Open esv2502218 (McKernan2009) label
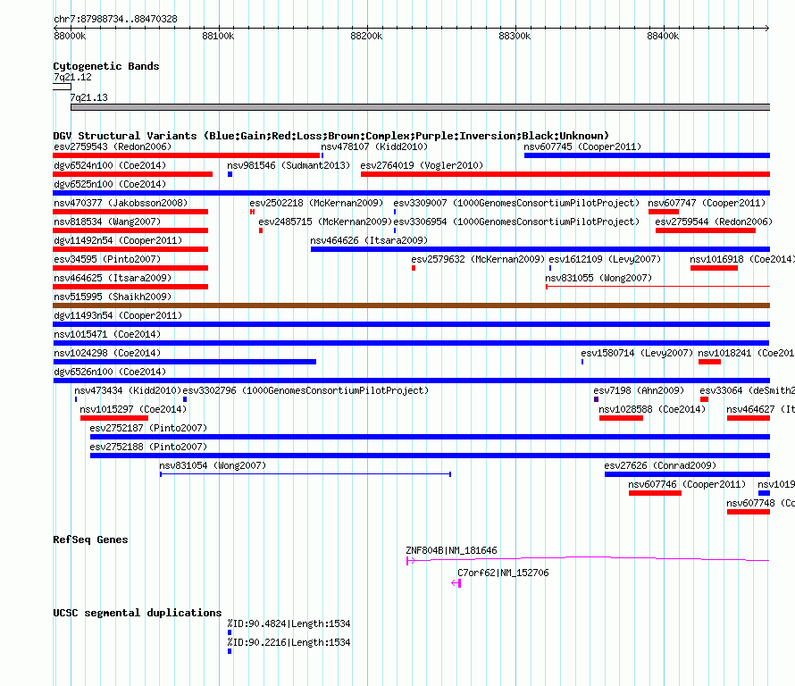The width and height of the screenshot is (795, 686). (x=316, y=204)
